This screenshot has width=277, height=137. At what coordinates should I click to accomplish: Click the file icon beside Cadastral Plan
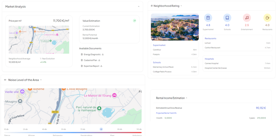coord(82,60)
